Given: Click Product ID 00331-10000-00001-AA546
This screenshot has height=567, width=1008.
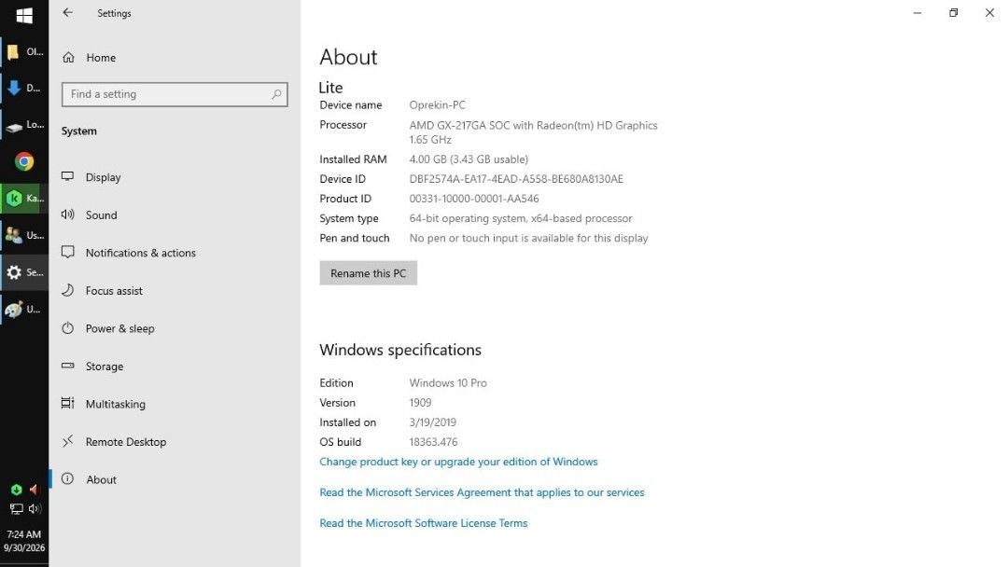Looking at the screenshot, I should pyautogui.click(x=474, y=199).
